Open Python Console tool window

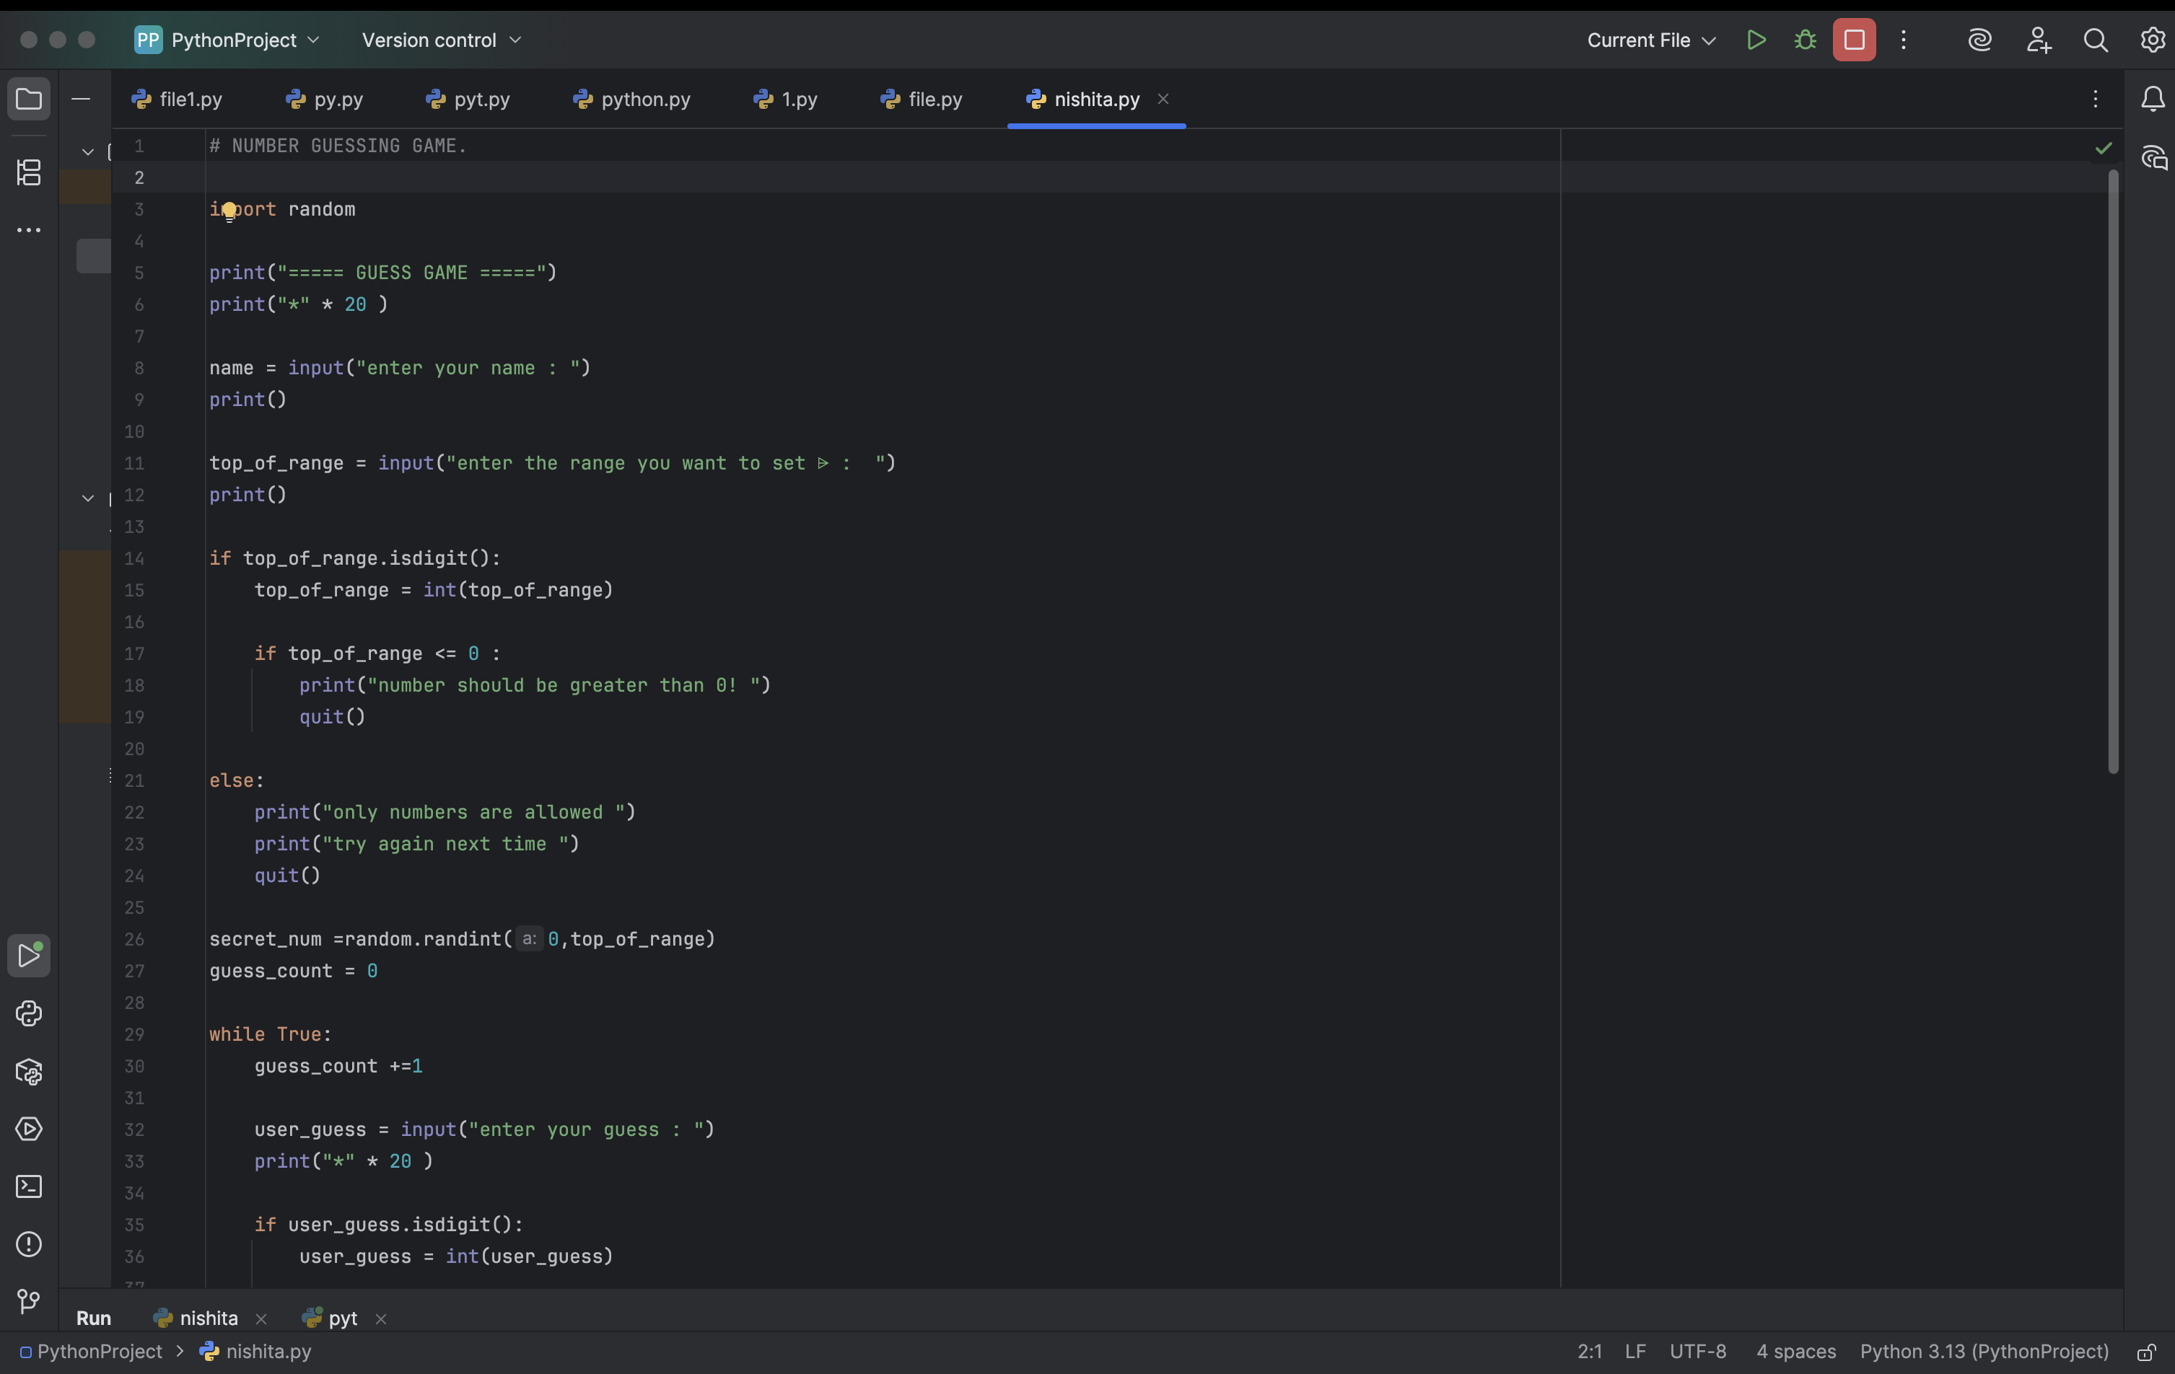(x=29, y=1014)
